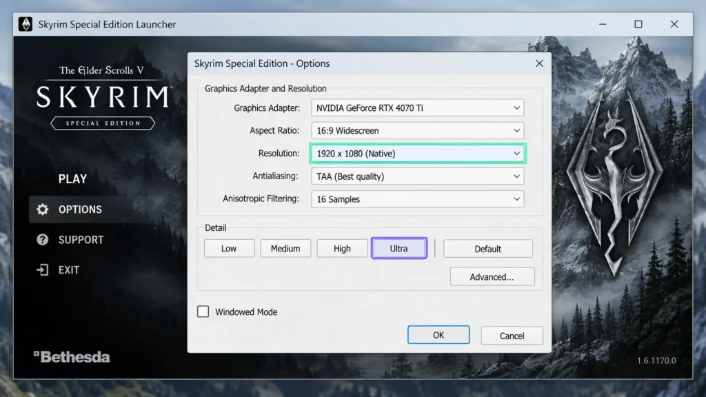
Task: Confirm options with OK button
Action: 438,335
